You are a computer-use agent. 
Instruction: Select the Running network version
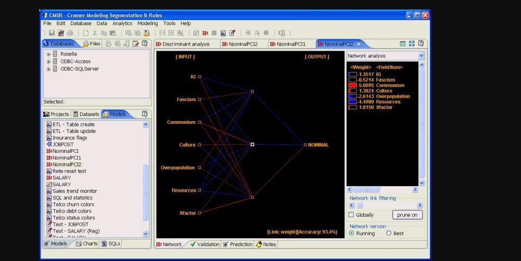click(x=351, y=233)
